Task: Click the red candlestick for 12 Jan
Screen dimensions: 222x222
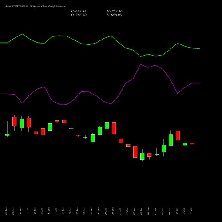Action: (178, 135)
